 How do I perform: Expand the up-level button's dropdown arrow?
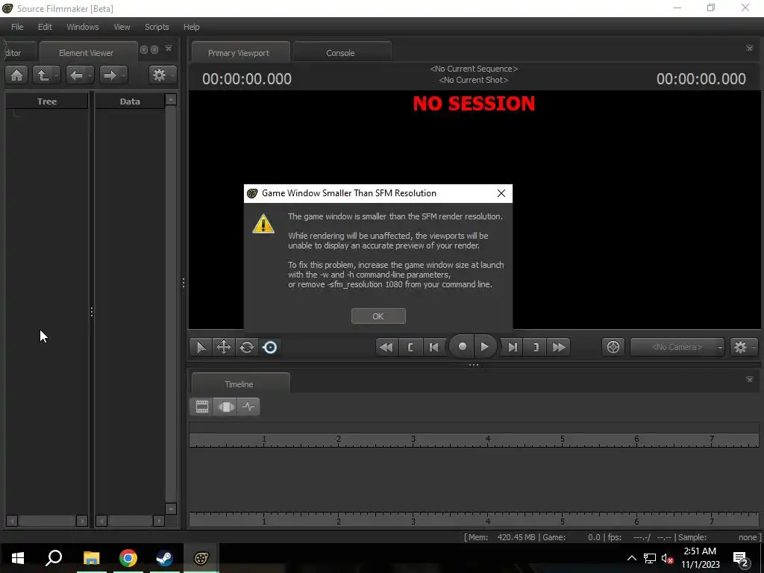[57, 75]
